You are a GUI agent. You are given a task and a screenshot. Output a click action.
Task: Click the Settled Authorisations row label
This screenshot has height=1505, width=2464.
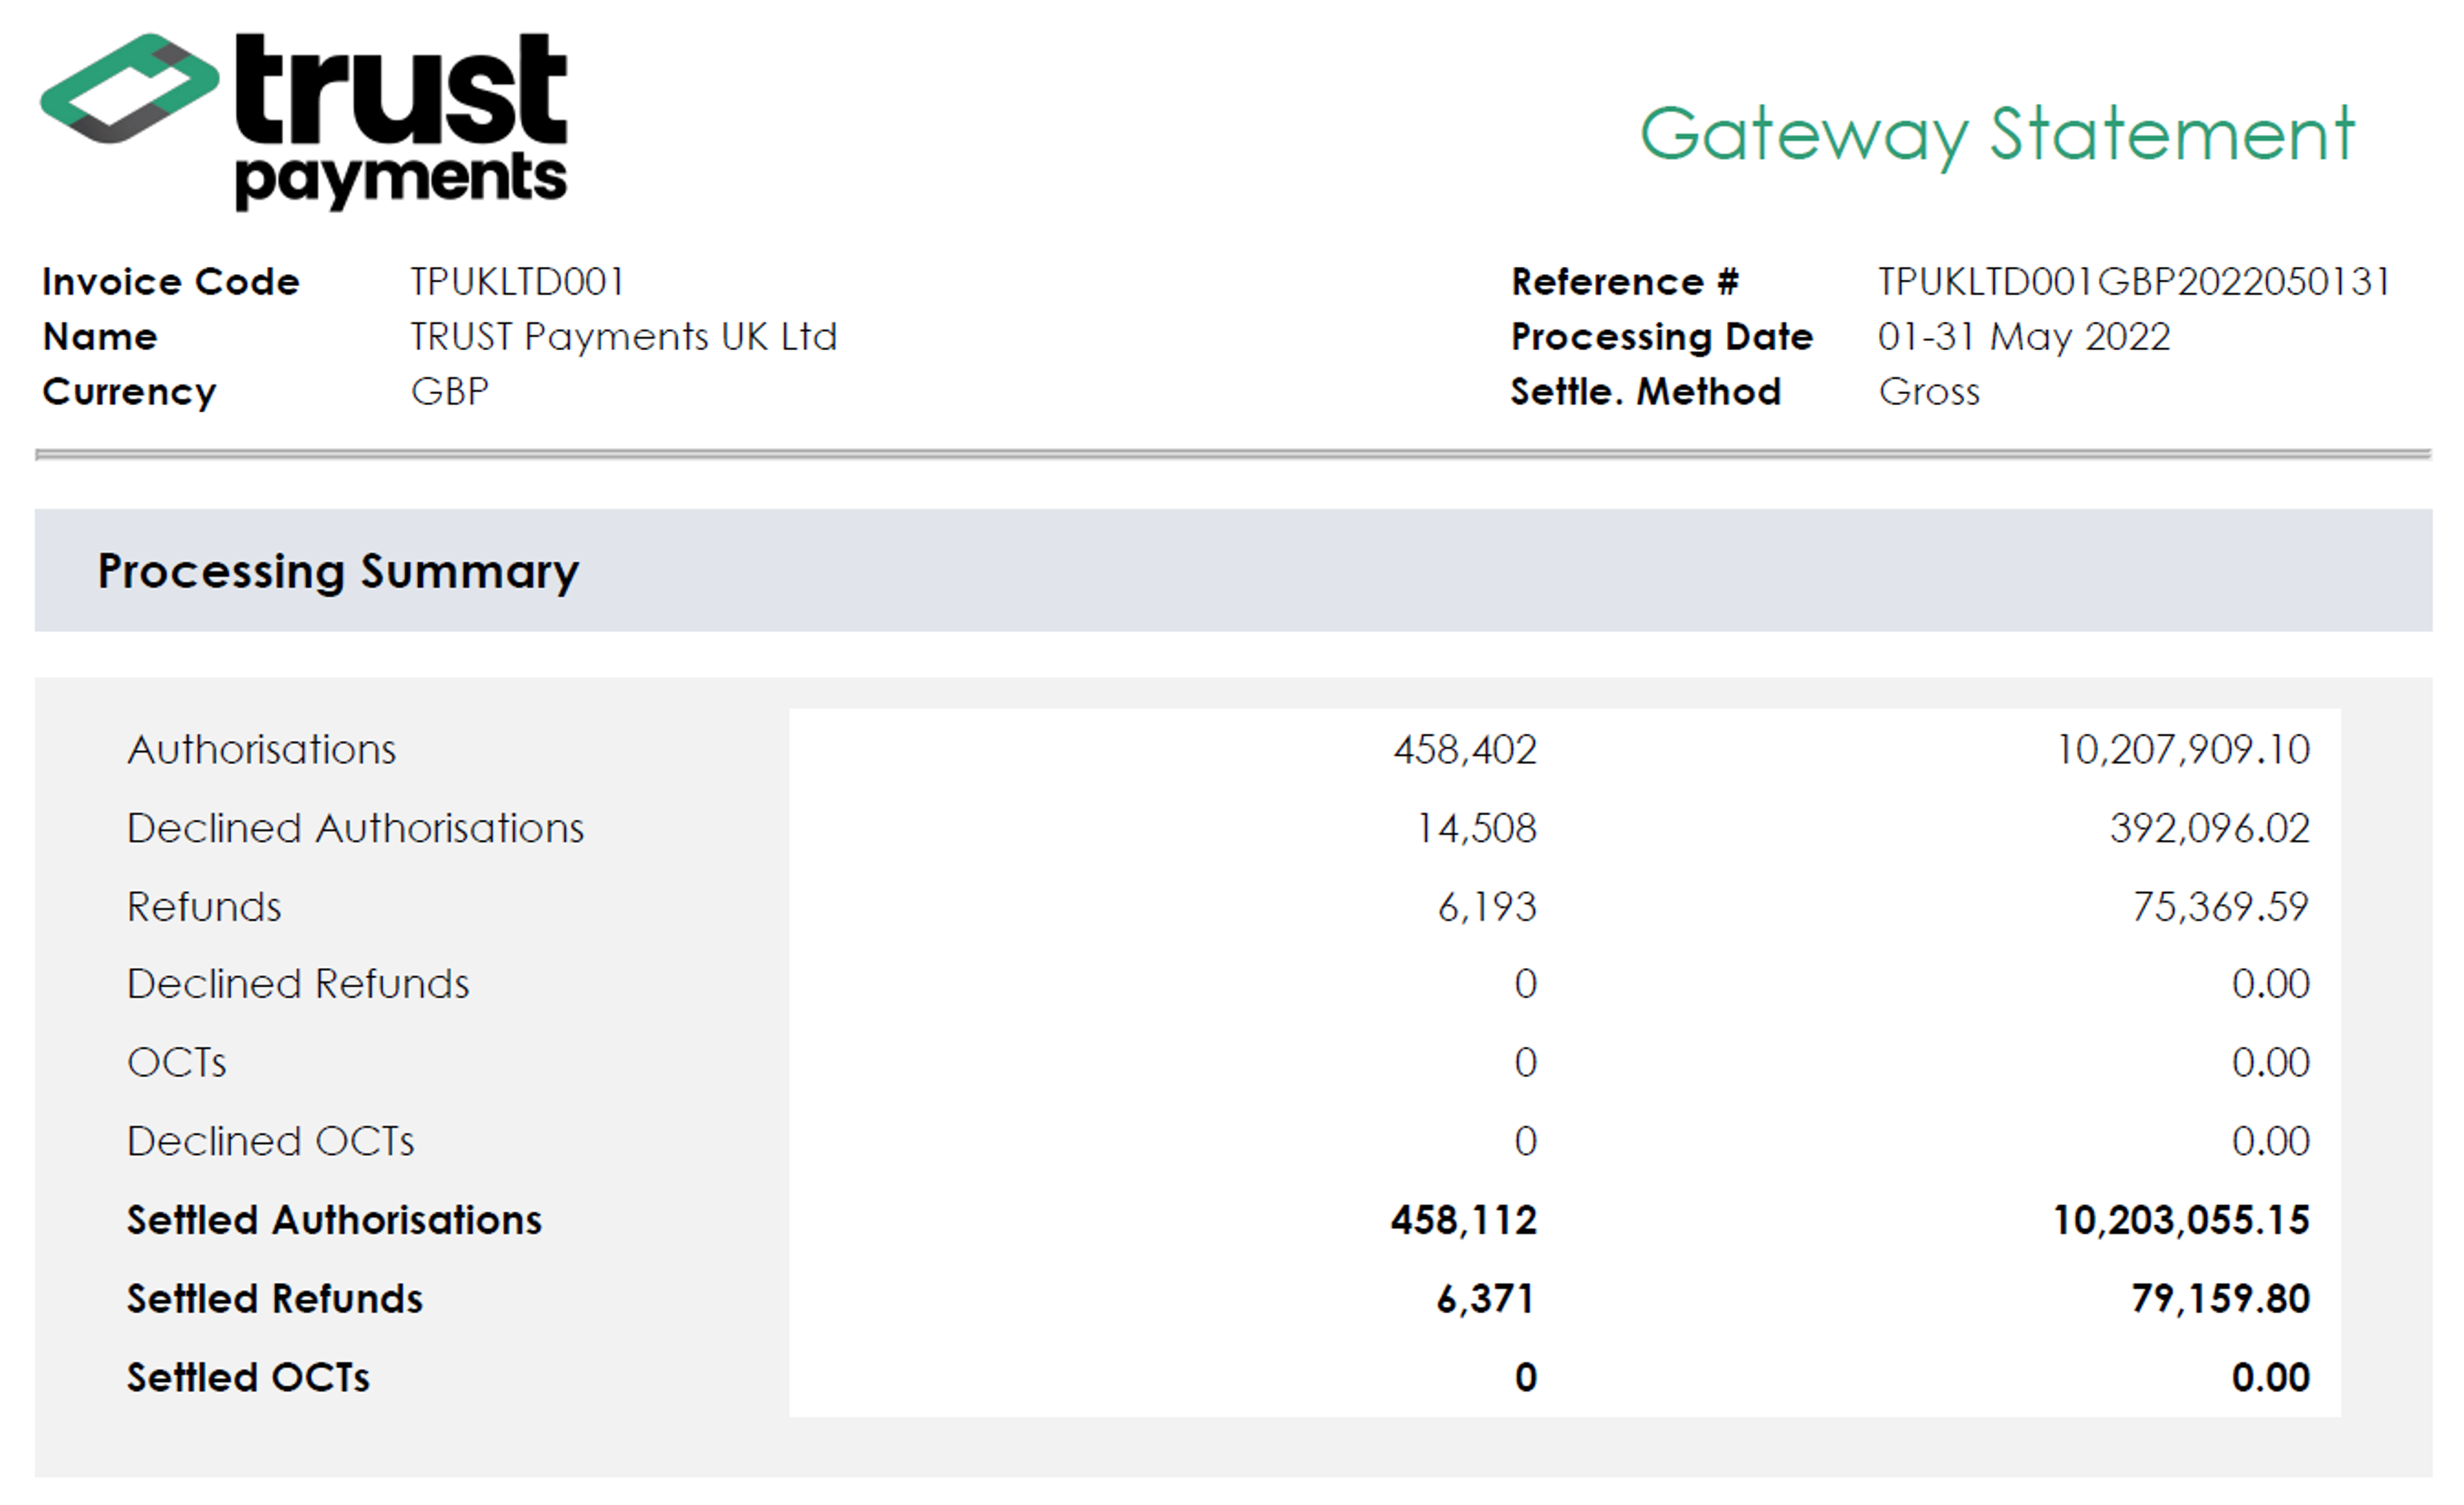coord(334,1221)
